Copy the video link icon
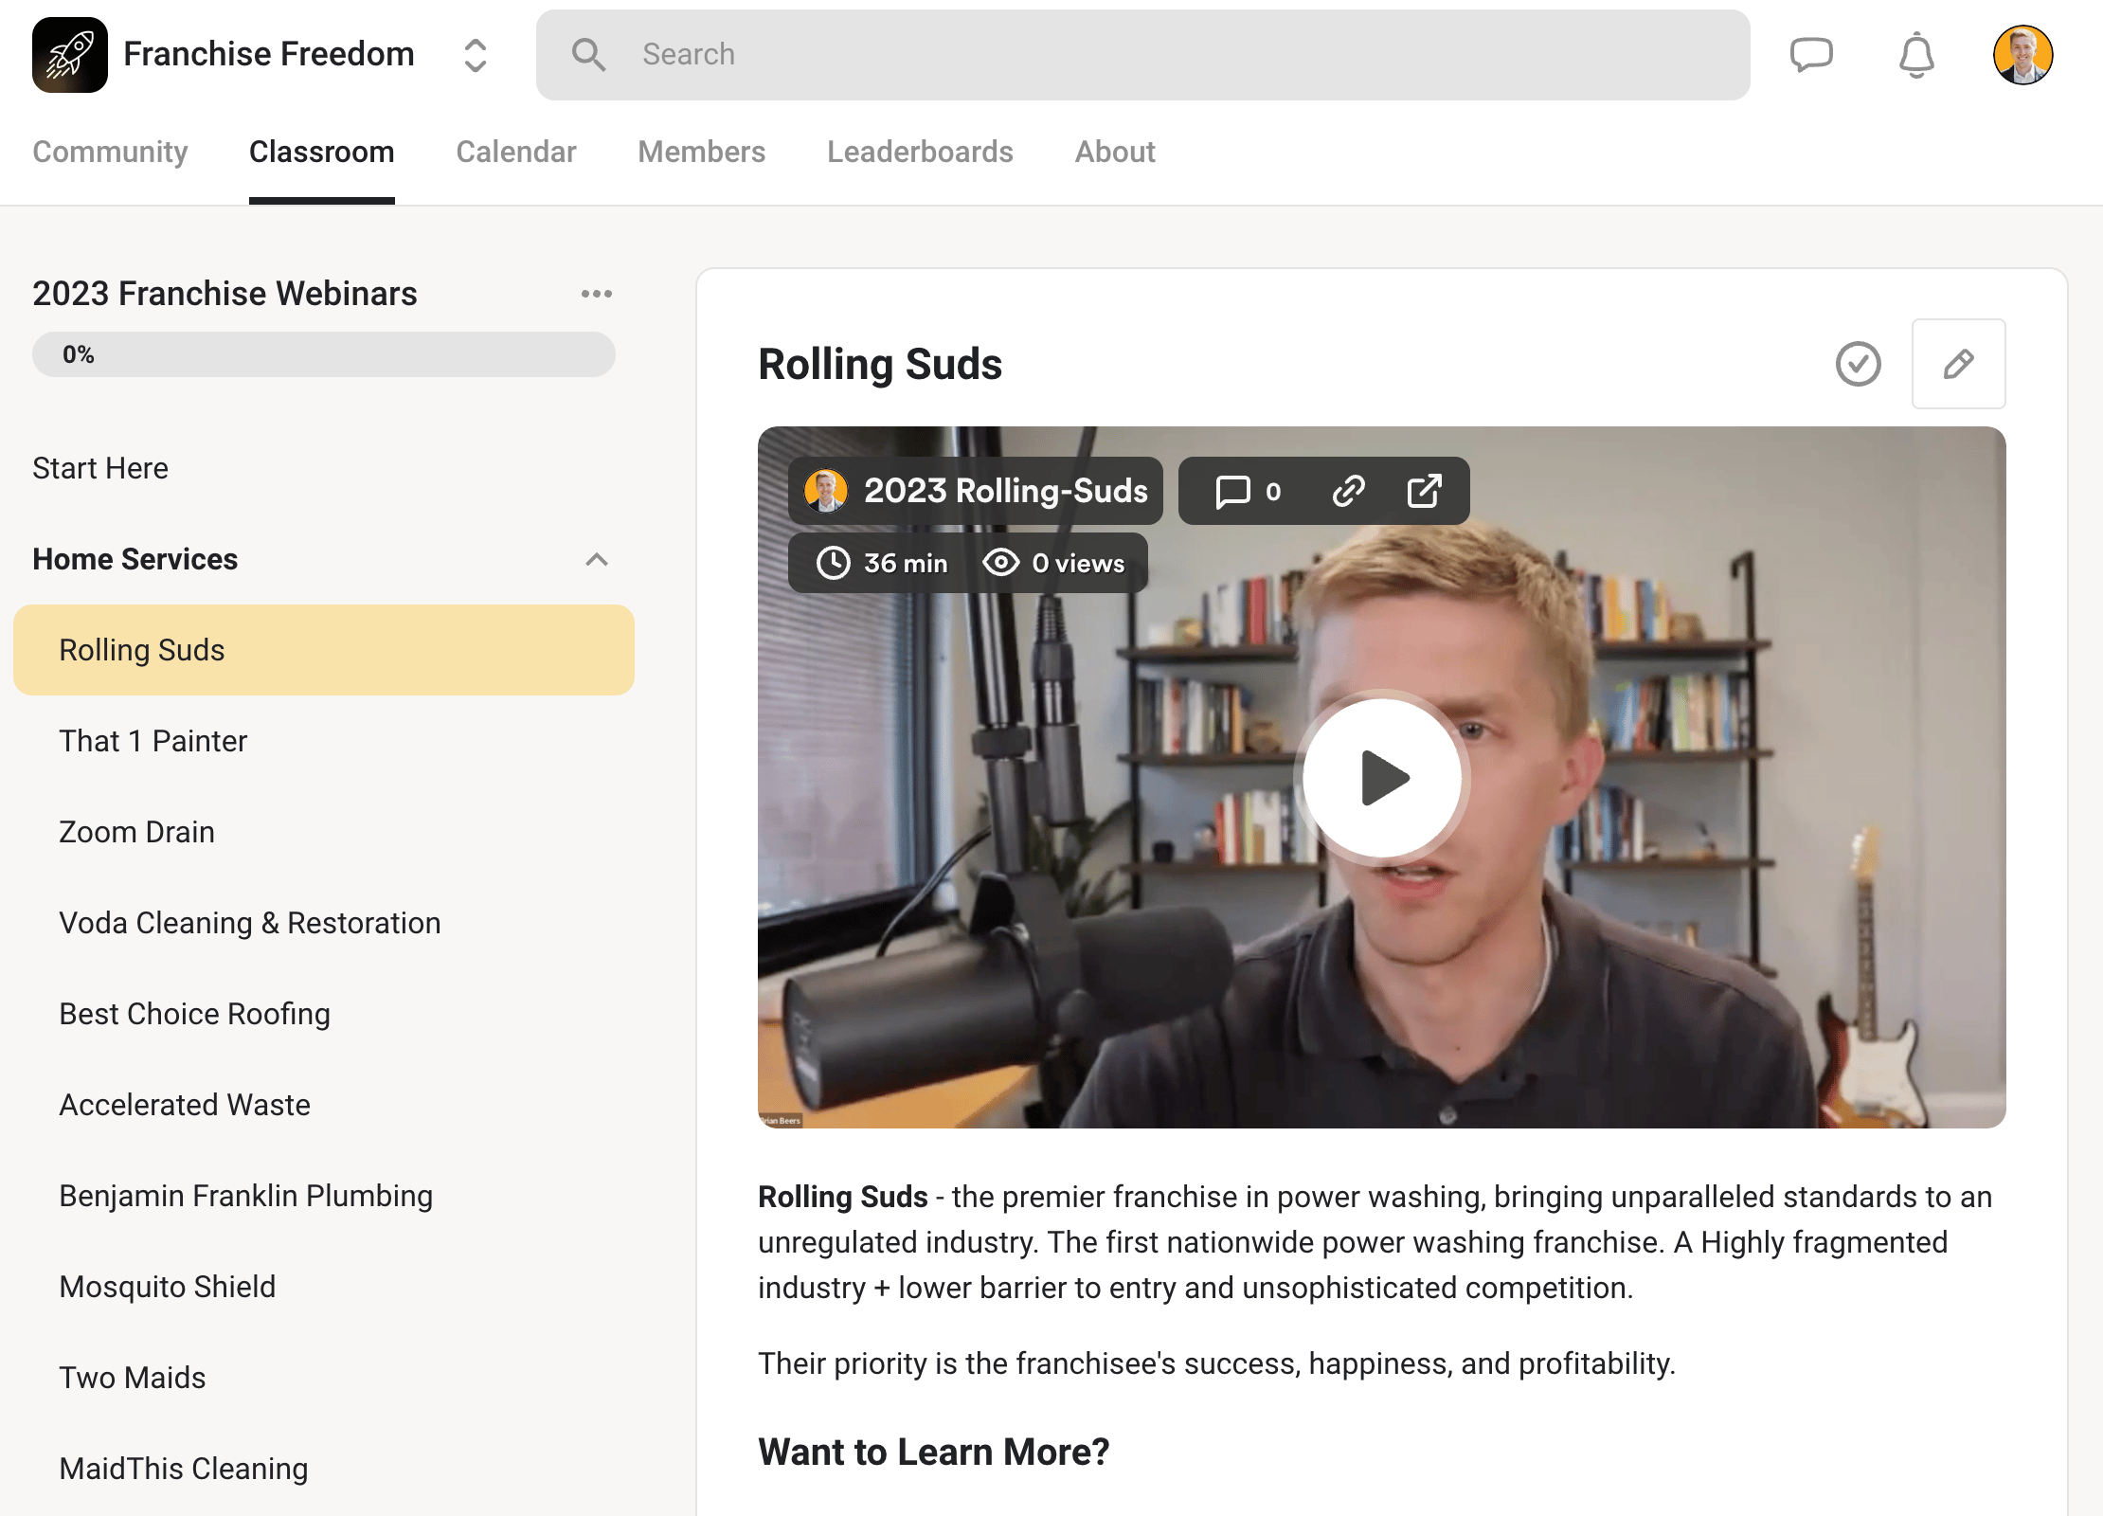 point(1349,491)
